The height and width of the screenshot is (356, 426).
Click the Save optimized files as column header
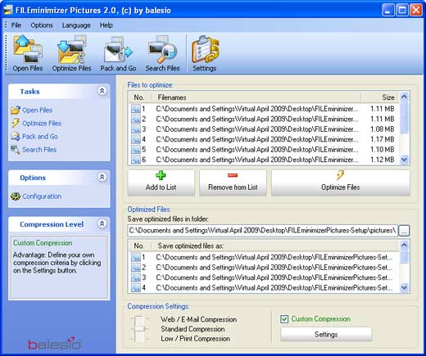[275, 246]
